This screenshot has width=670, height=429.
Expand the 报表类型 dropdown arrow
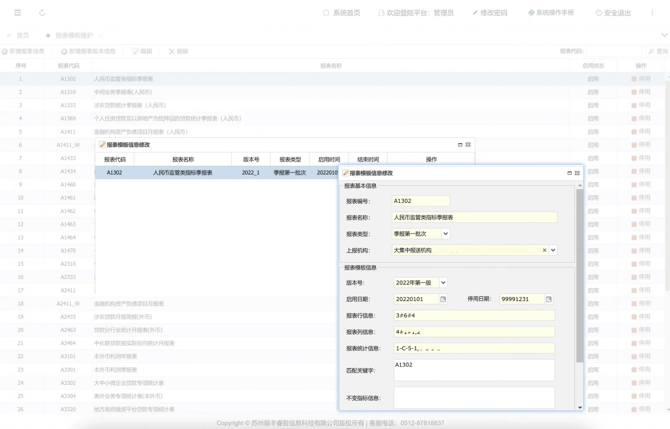[x=445, y=234]
